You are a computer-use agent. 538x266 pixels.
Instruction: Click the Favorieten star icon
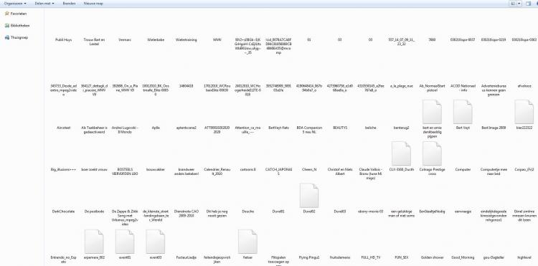[7, 14]
